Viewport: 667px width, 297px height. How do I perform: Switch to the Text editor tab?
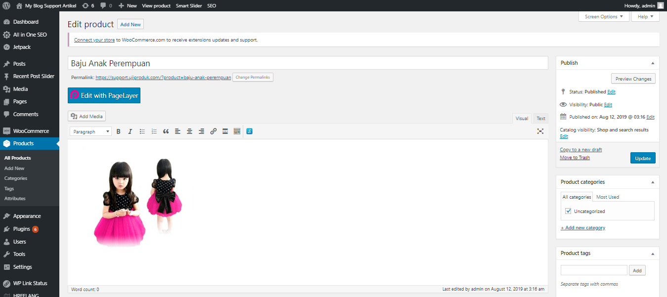[x=541, y=119]
